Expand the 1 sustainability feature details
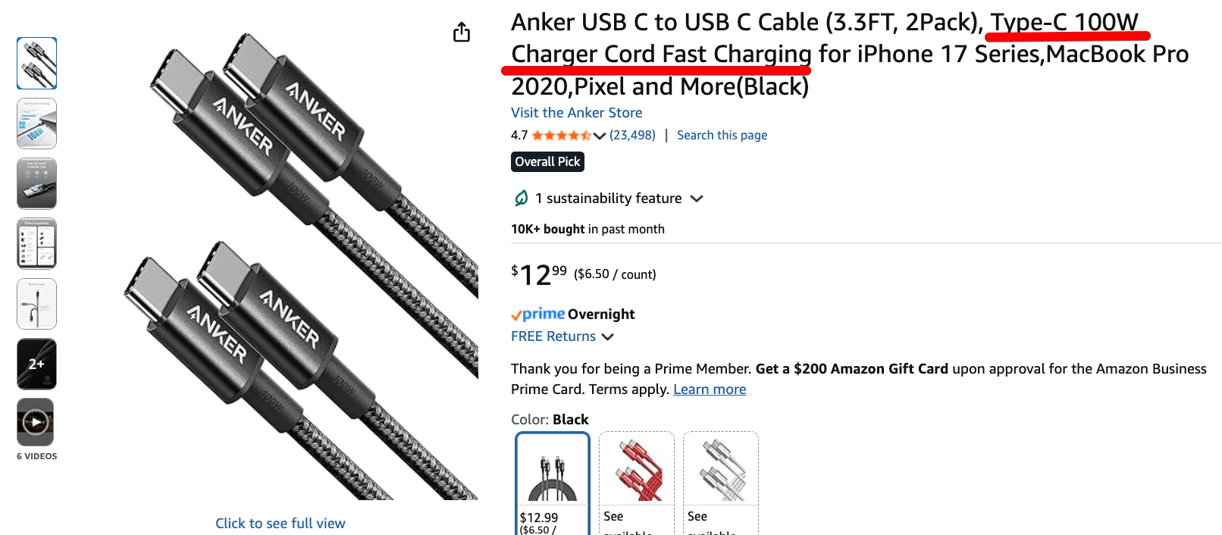1222x535 pixels. [697, 198]
